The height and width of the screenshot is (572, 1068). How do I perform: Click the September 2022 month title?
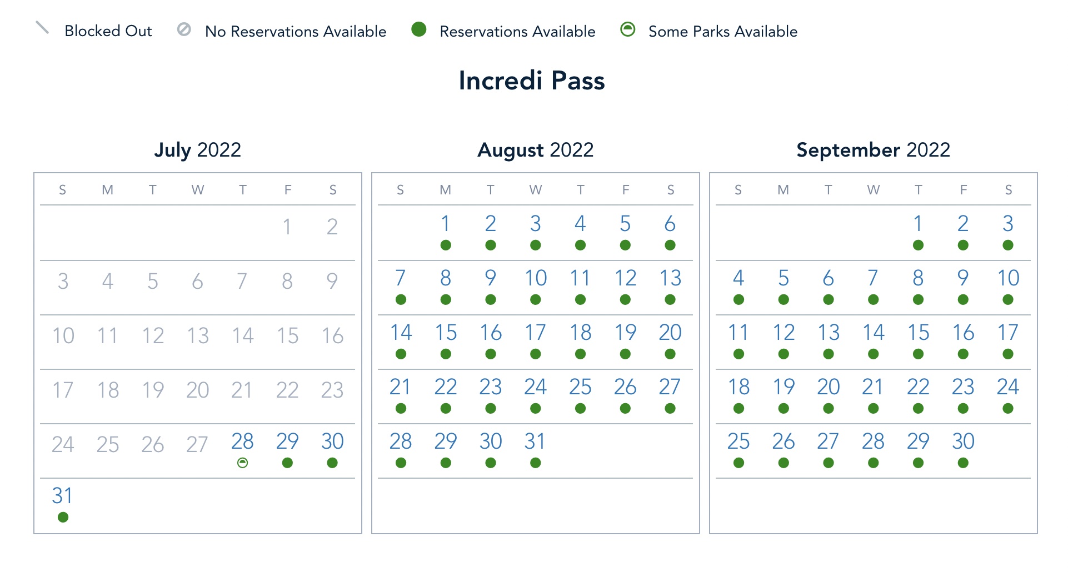click(x=873, y=150)
